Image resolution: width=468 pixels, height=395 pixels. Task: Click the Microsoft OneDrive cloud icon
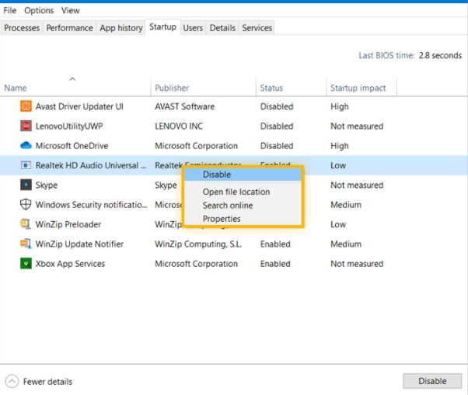[x=26, y=145]
